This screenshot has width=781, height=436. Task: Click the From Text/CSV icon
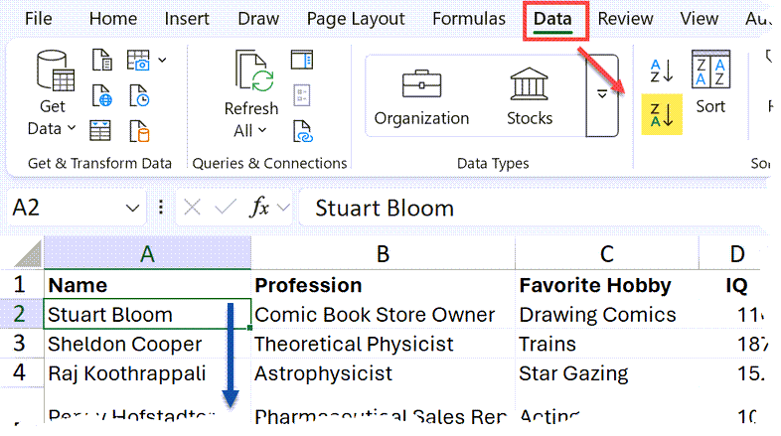pyautogui.click(x=102, y=61)
